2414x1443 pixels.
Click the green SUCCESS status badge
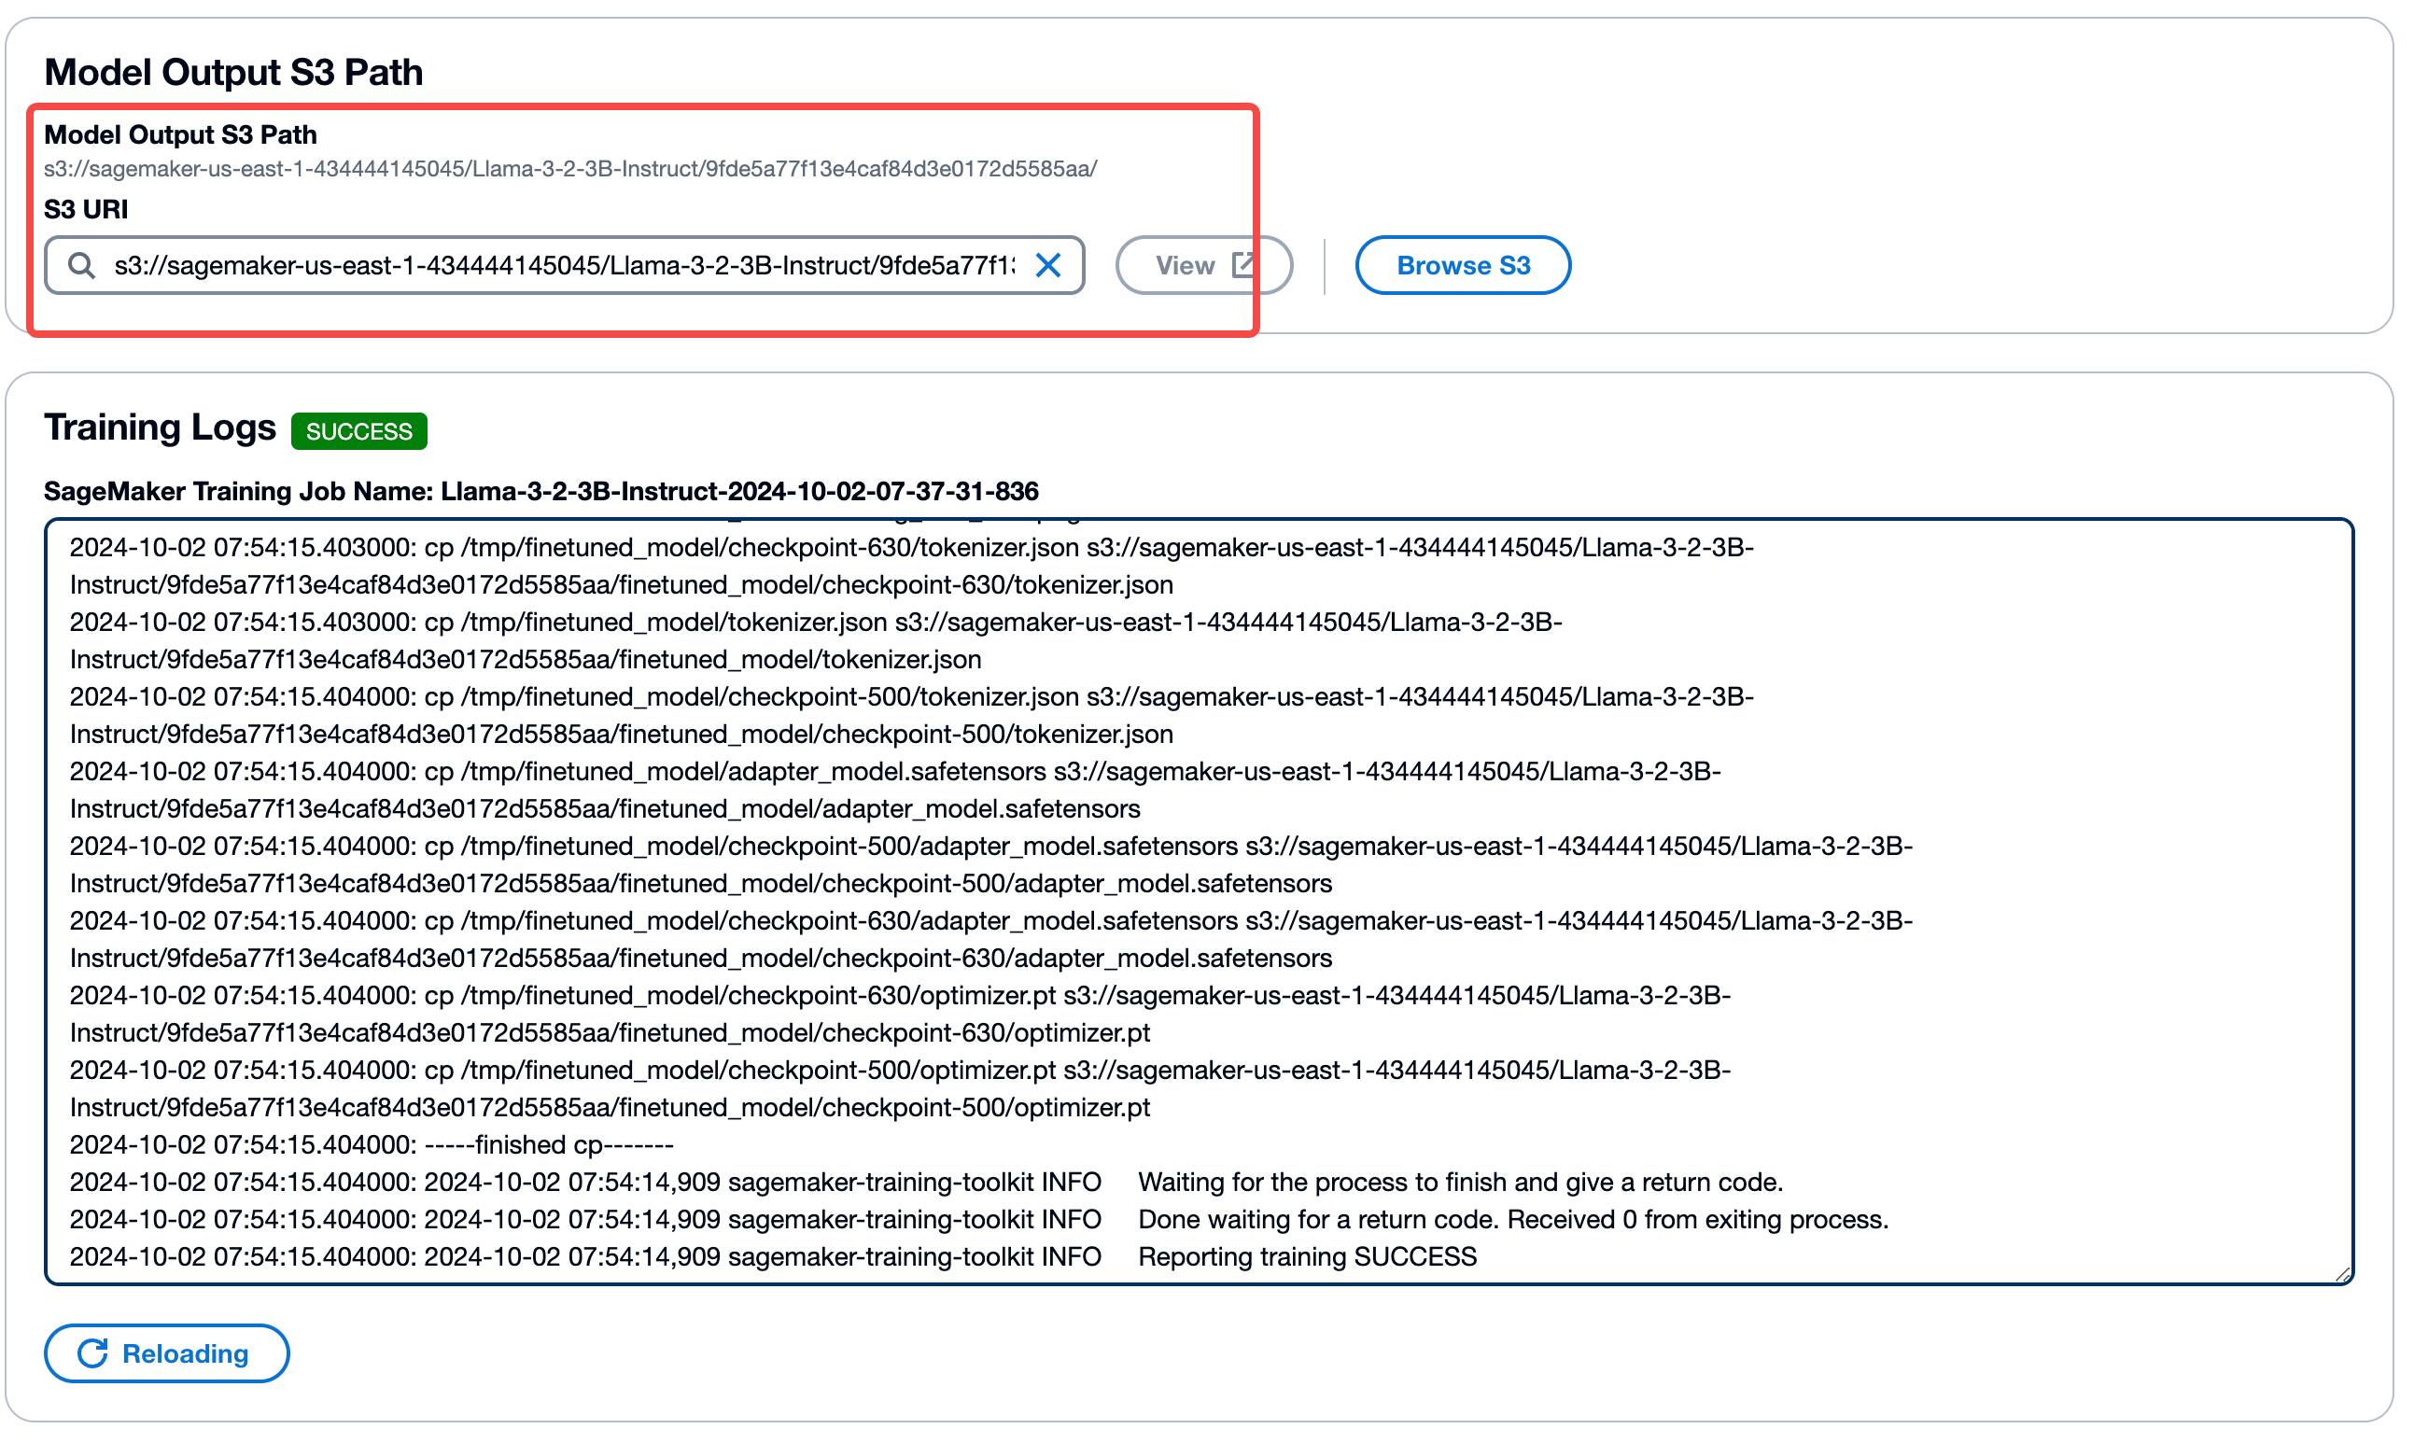pos(358,431)
